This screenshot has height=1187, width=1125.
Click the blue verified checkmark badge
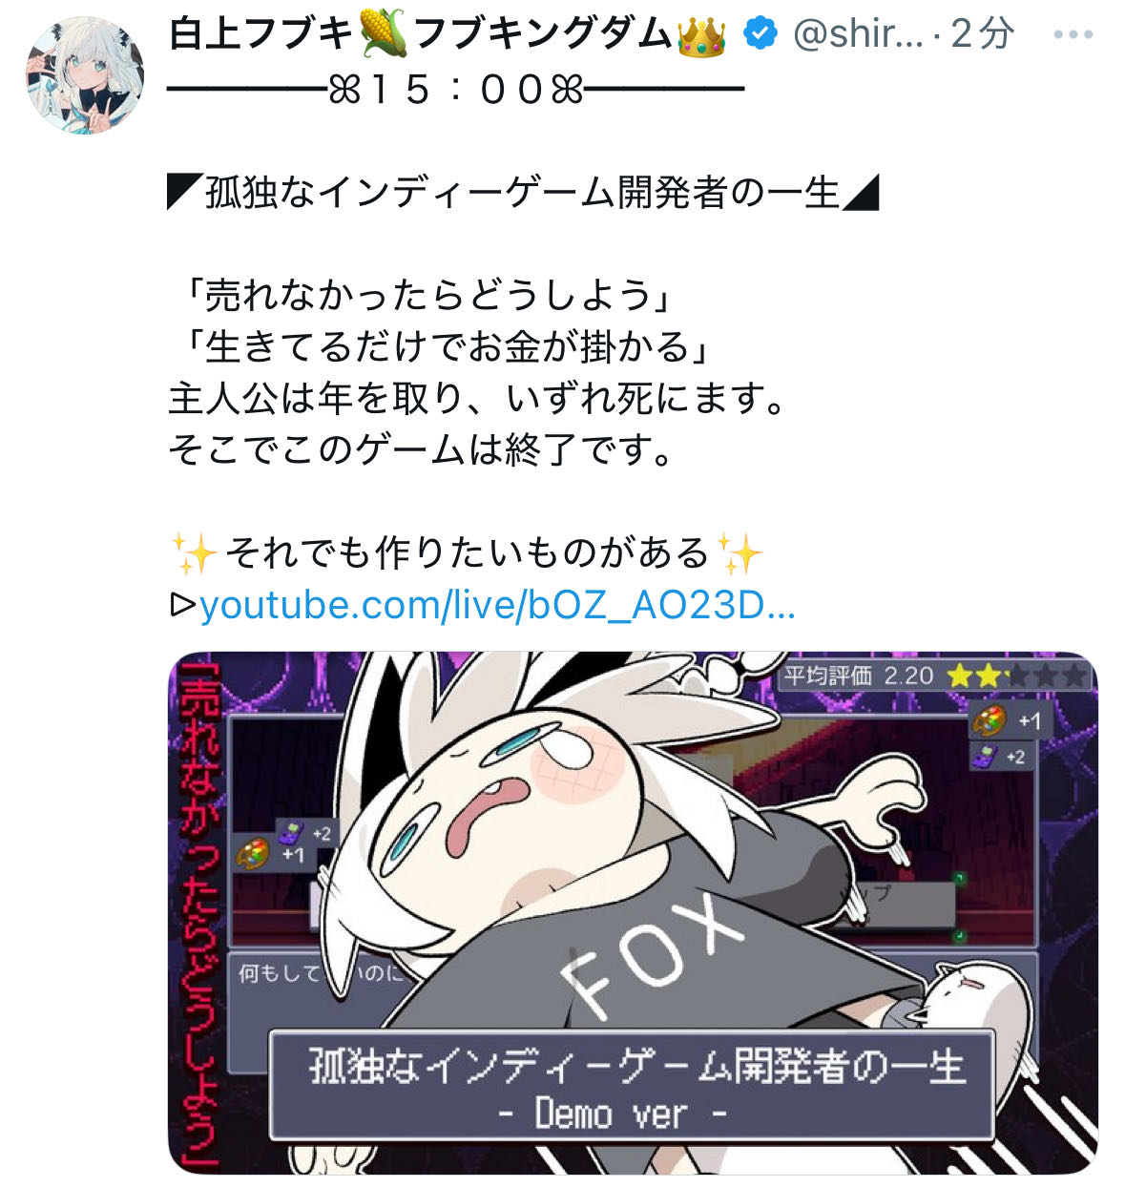coord(760,35)
